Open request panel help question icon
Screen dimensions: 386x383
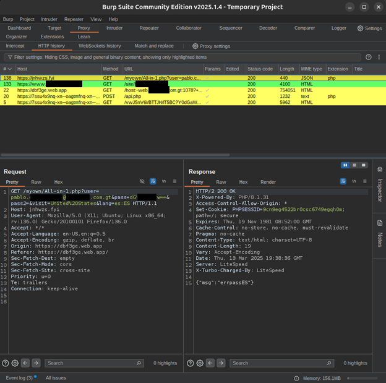pos(6,363)
